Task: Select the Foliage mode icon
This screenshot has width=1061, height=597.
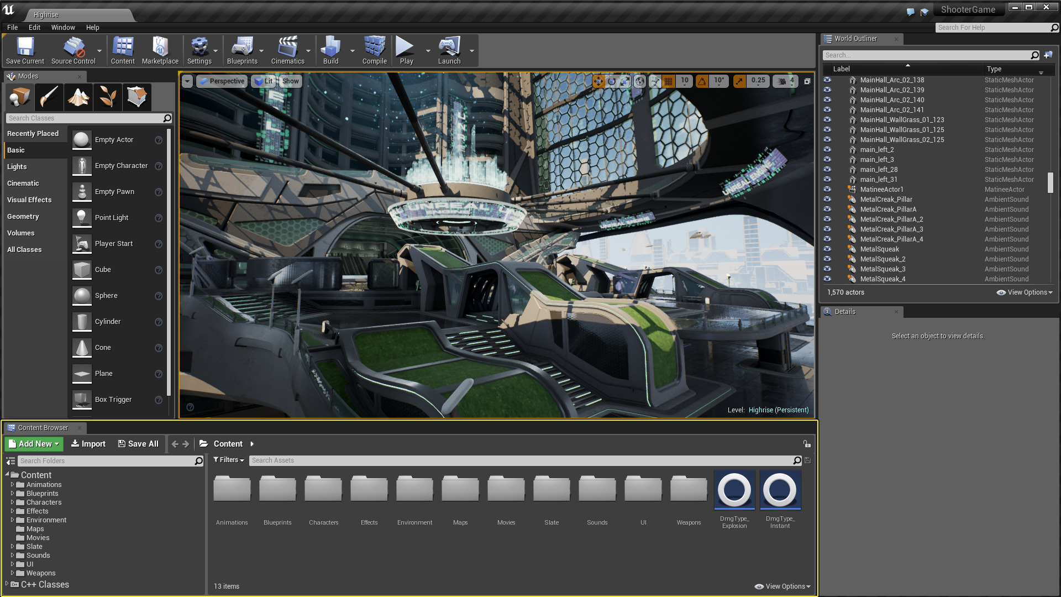Action: click(108, 97)
